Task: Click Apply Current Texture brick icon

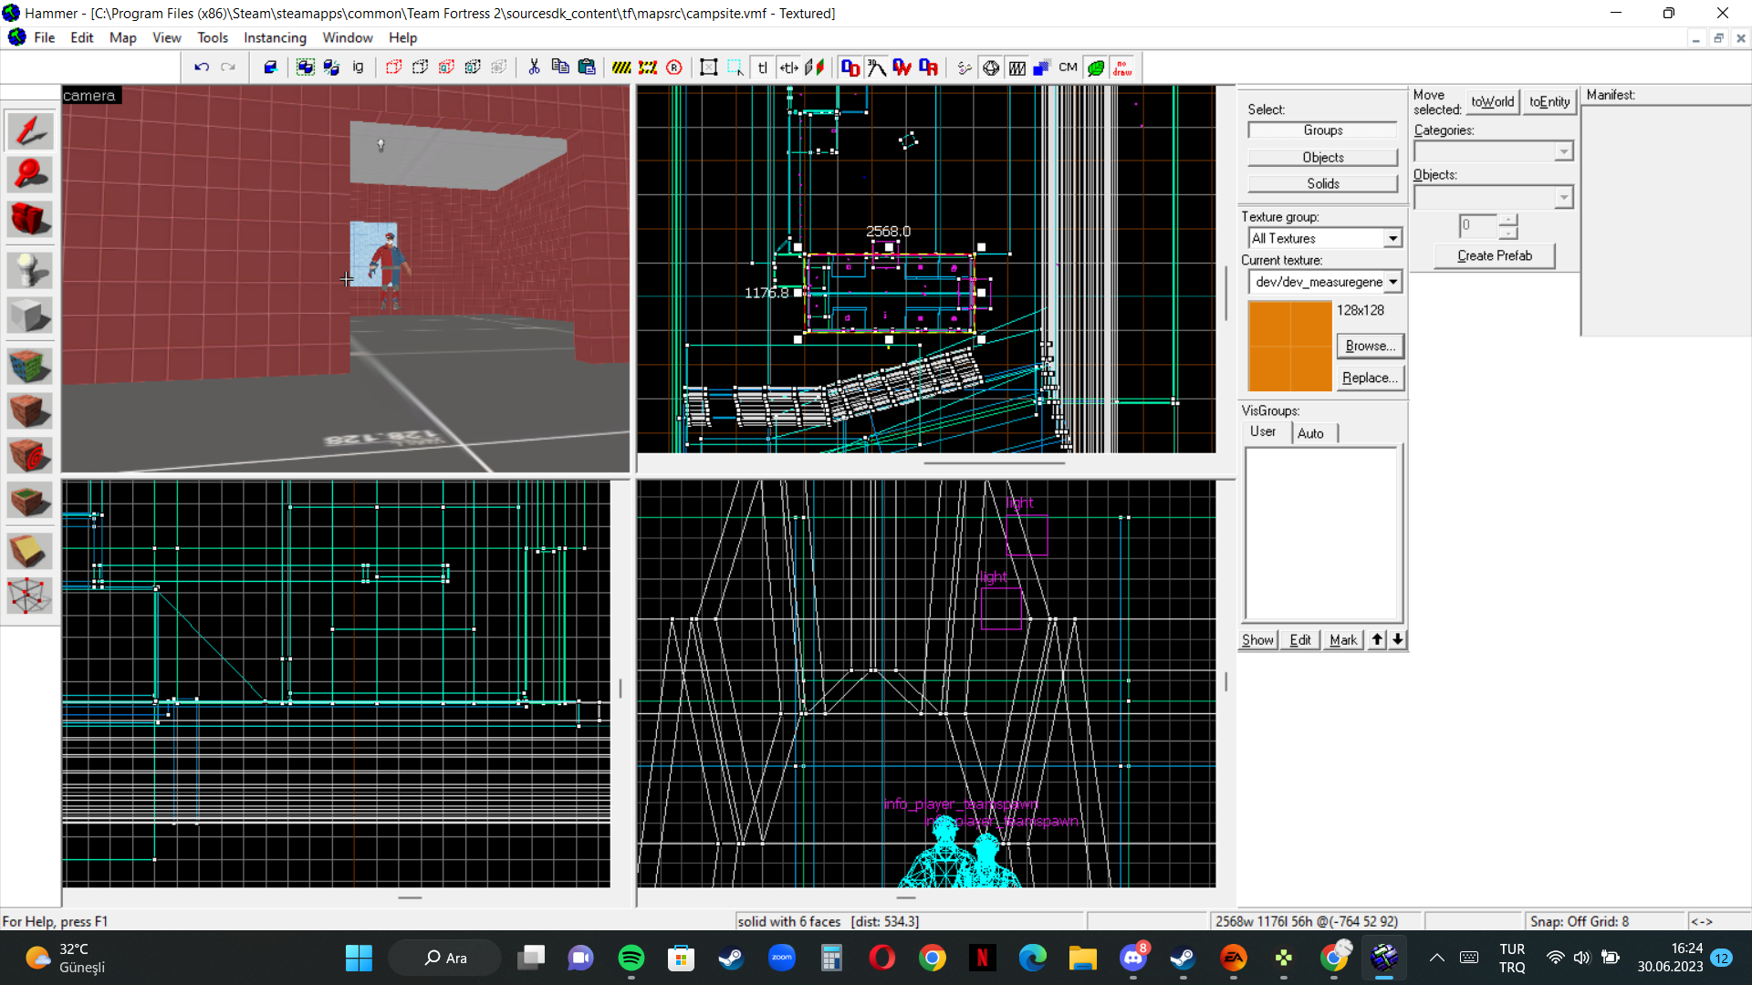Action: [x=30, y=411]
